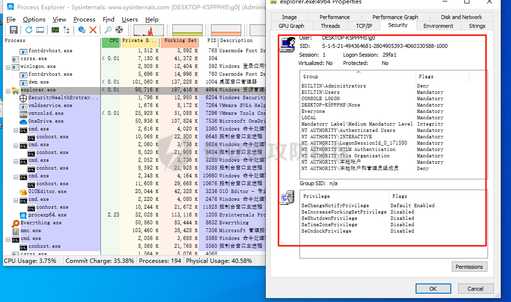Click the Permissions button
The height and width of the screenshot is (302, 511).
point(469,267)
